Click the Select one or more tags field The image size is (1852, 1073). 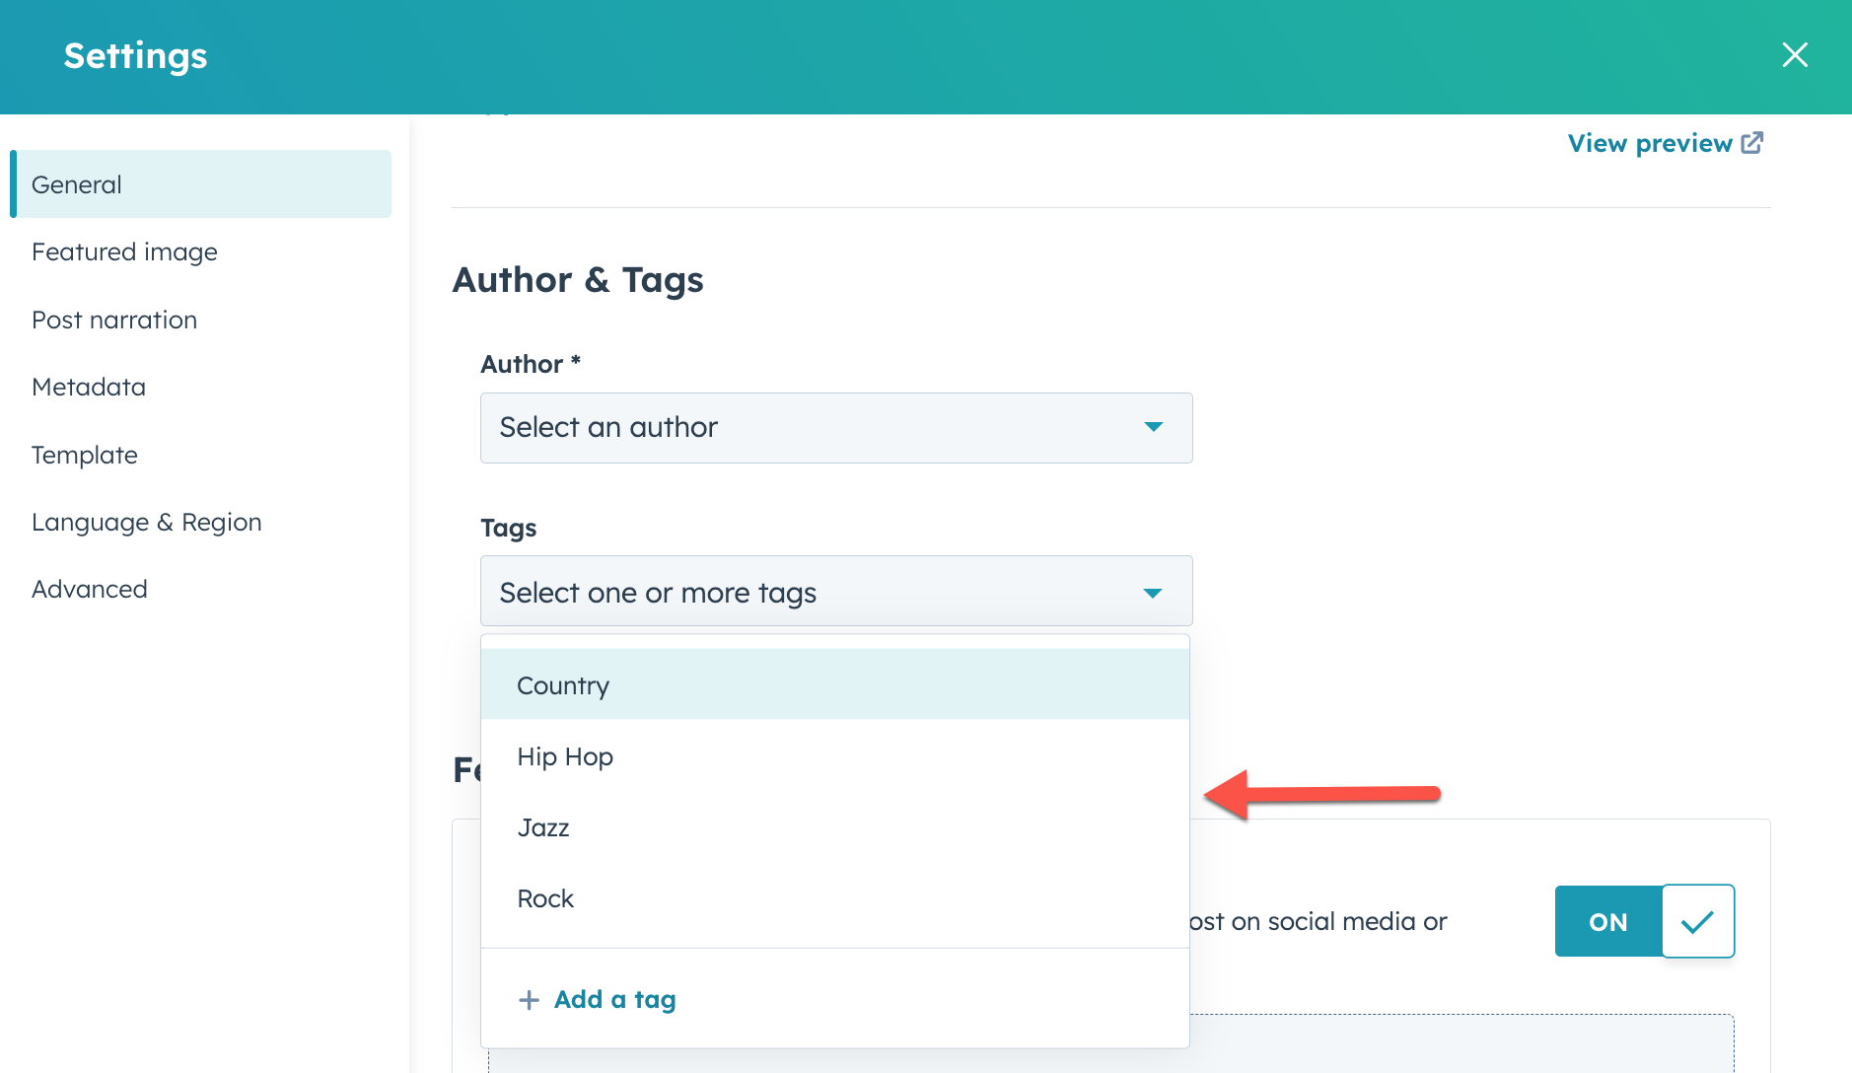[x=836, y=592]
